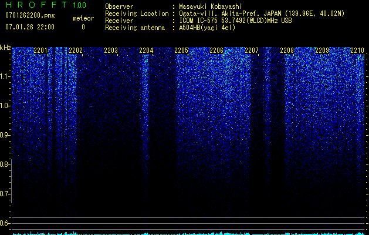369x235 pixels.
Task: Click the Receiver label
Action: click(x=119, y=21)
